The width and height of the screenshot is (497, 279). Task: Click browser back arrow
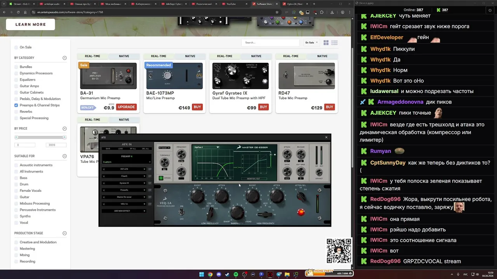point(4,12)
